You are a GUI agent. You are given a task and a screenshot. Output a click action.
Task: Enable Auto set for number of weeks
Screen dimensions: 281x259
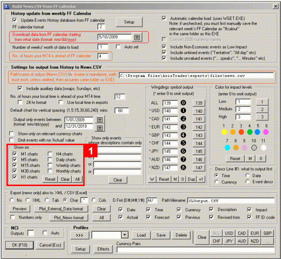pyautogui.click(x=118, y=47)
